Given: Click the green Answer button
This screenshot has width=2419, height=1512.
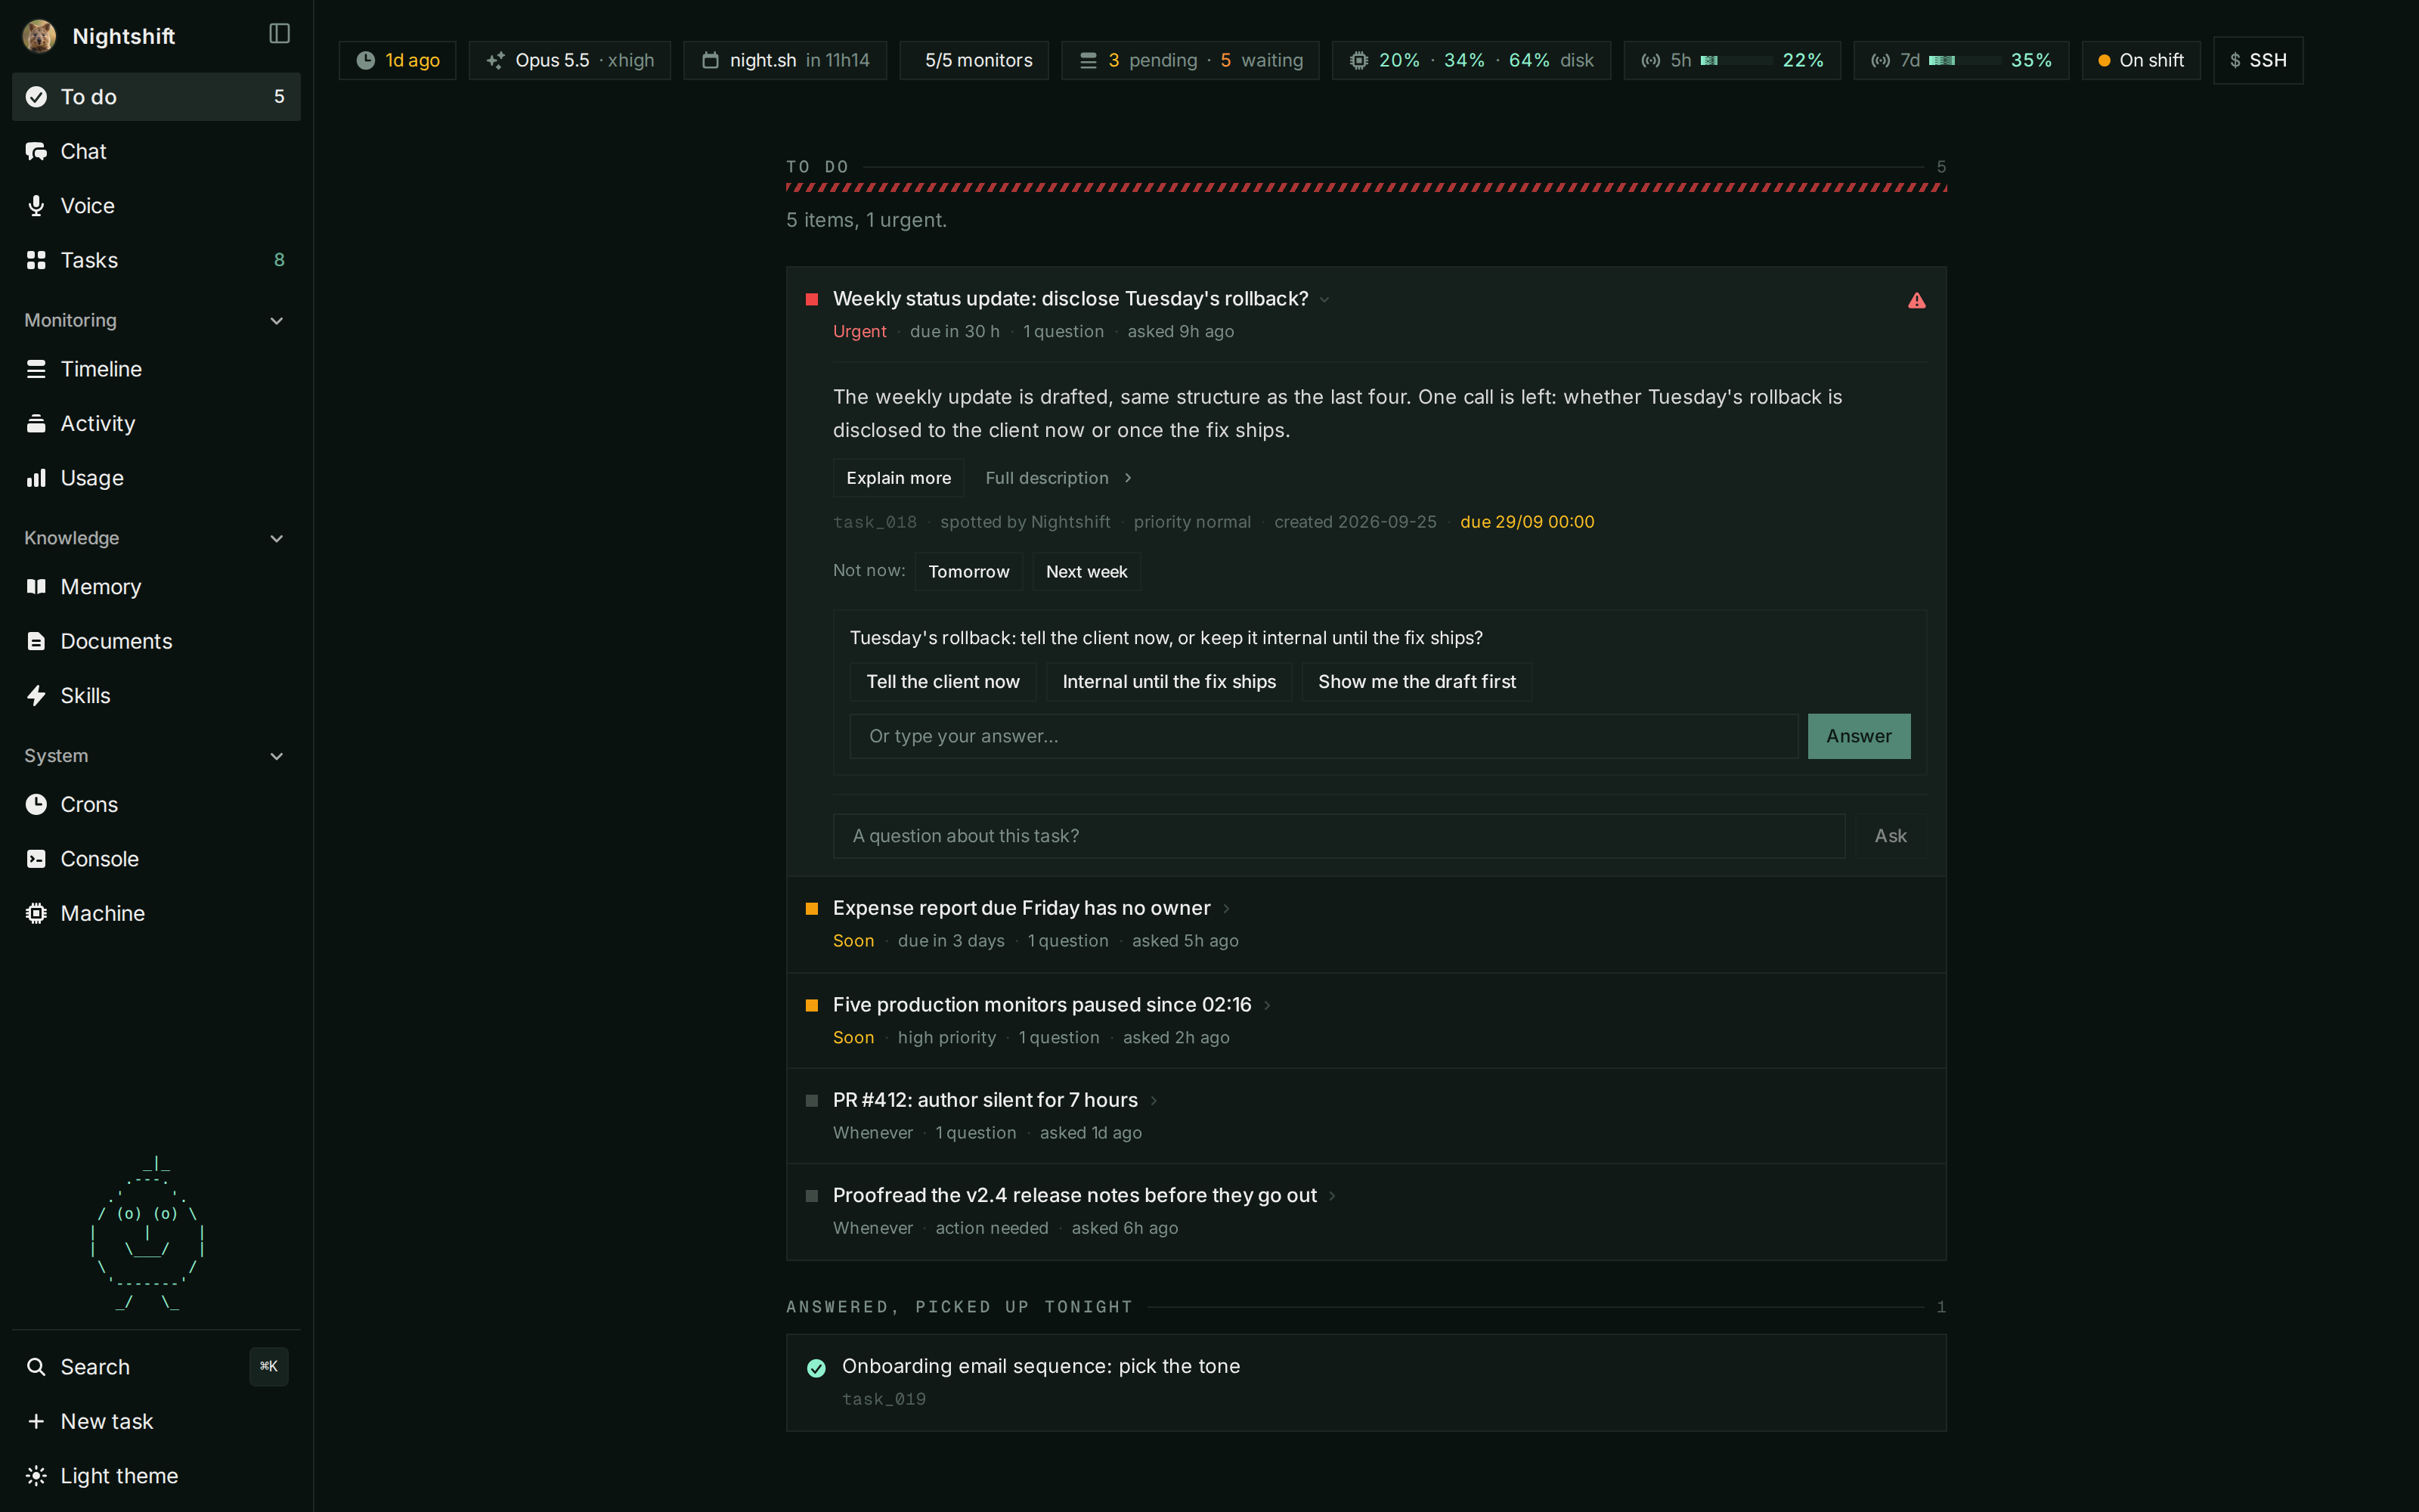Looking at the screenshot, I should pos(1858,736).
